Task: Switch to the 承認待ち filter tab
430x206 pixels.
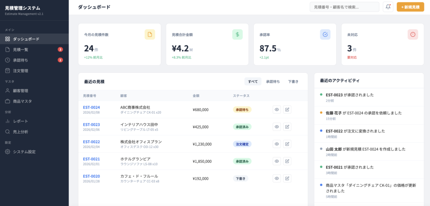Action: (x=273, y=82)
